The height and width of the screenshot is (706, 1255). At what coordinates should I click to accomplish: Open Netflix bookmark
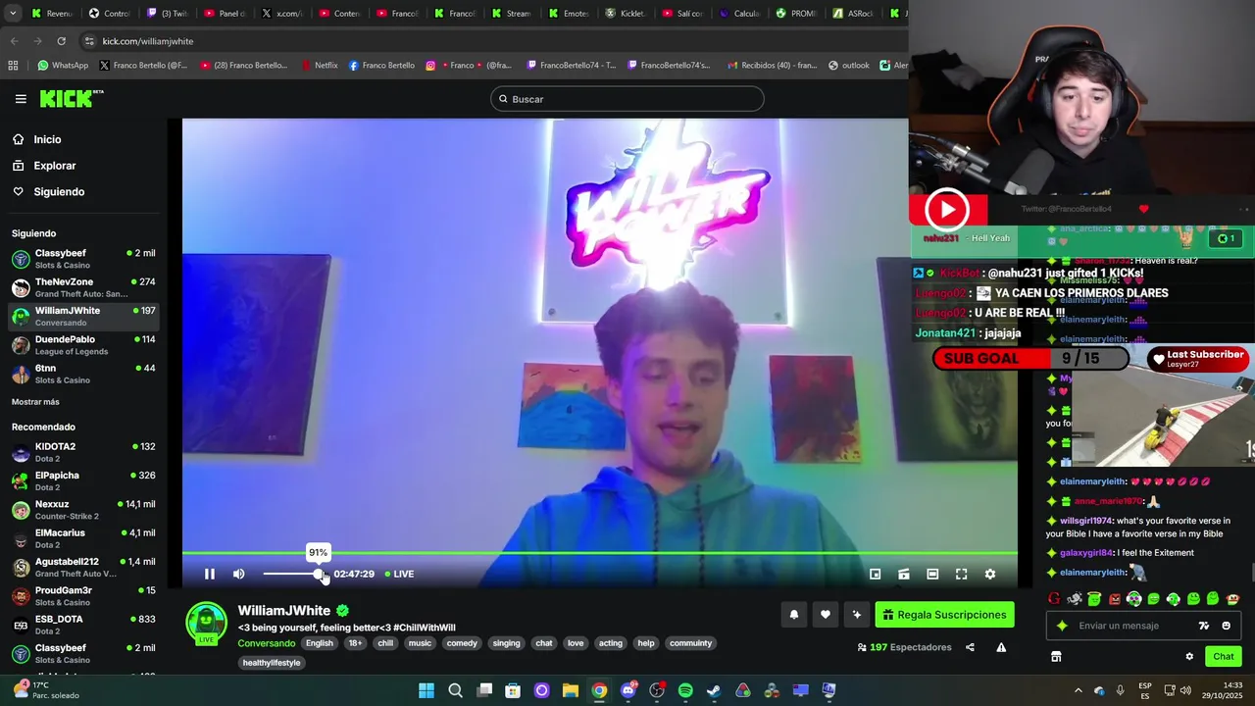319,66
